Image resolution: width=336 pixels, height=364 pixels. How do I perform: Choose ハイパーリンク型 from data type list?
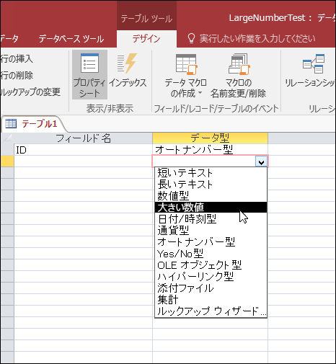click(x=211, y=277)
